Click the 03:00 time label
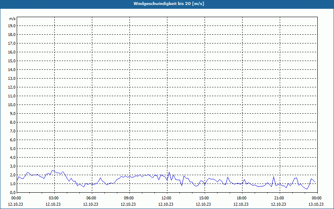 pyautogui.click(x=55, y=198)
